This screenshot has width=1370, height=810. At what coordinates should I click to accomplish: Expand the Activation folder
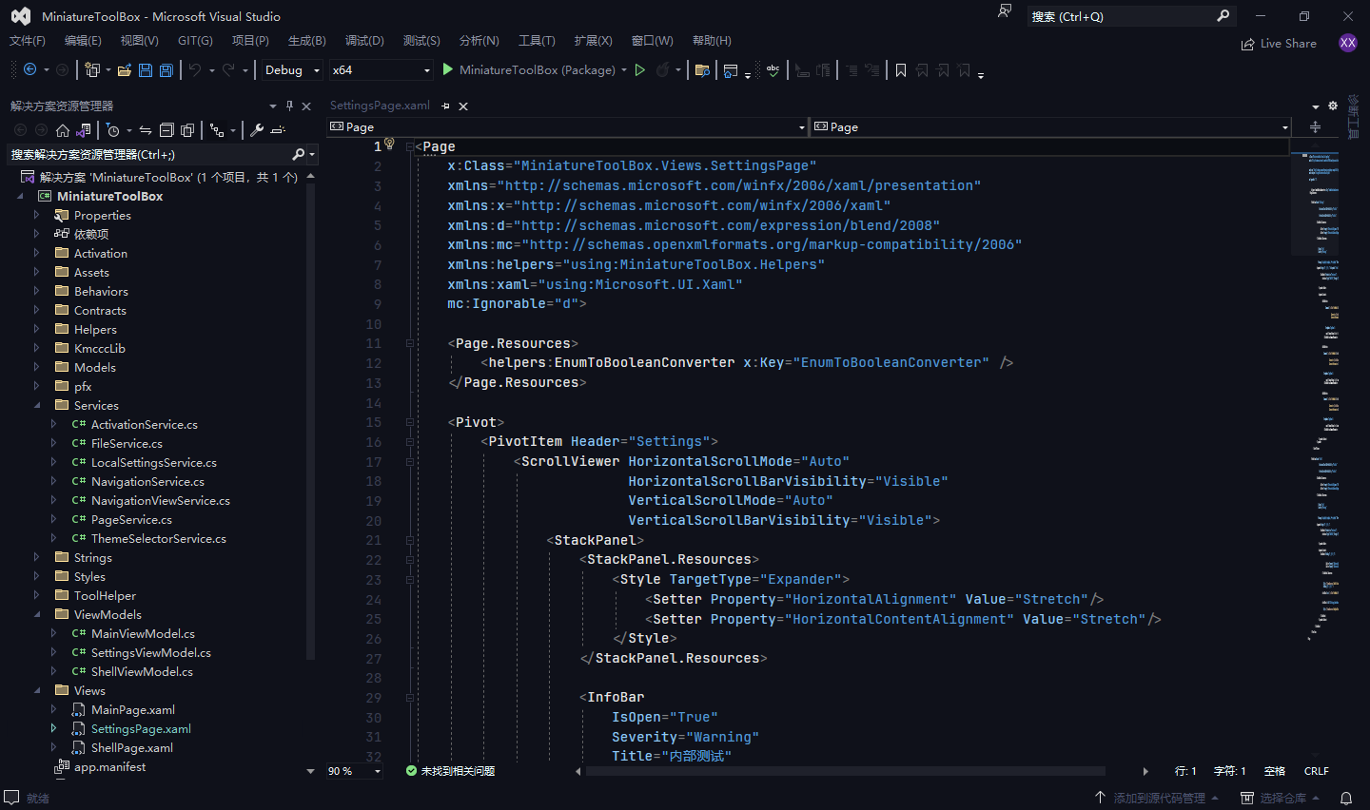[x=37, y=253]
